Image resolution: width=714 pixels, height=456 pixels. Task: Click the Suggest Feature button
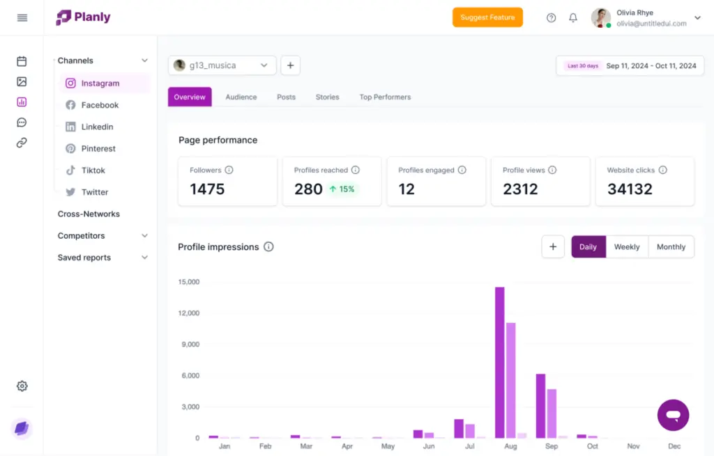(487, 17)
